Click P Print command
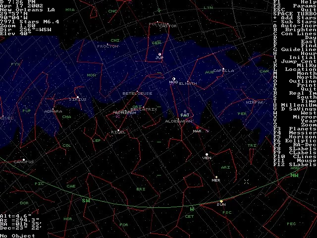The width and height of the screenshot is (317, 238). coord(295,85)
